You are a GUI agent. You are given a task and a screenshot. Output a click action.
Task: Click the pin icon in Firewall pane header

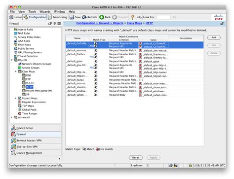55,24
